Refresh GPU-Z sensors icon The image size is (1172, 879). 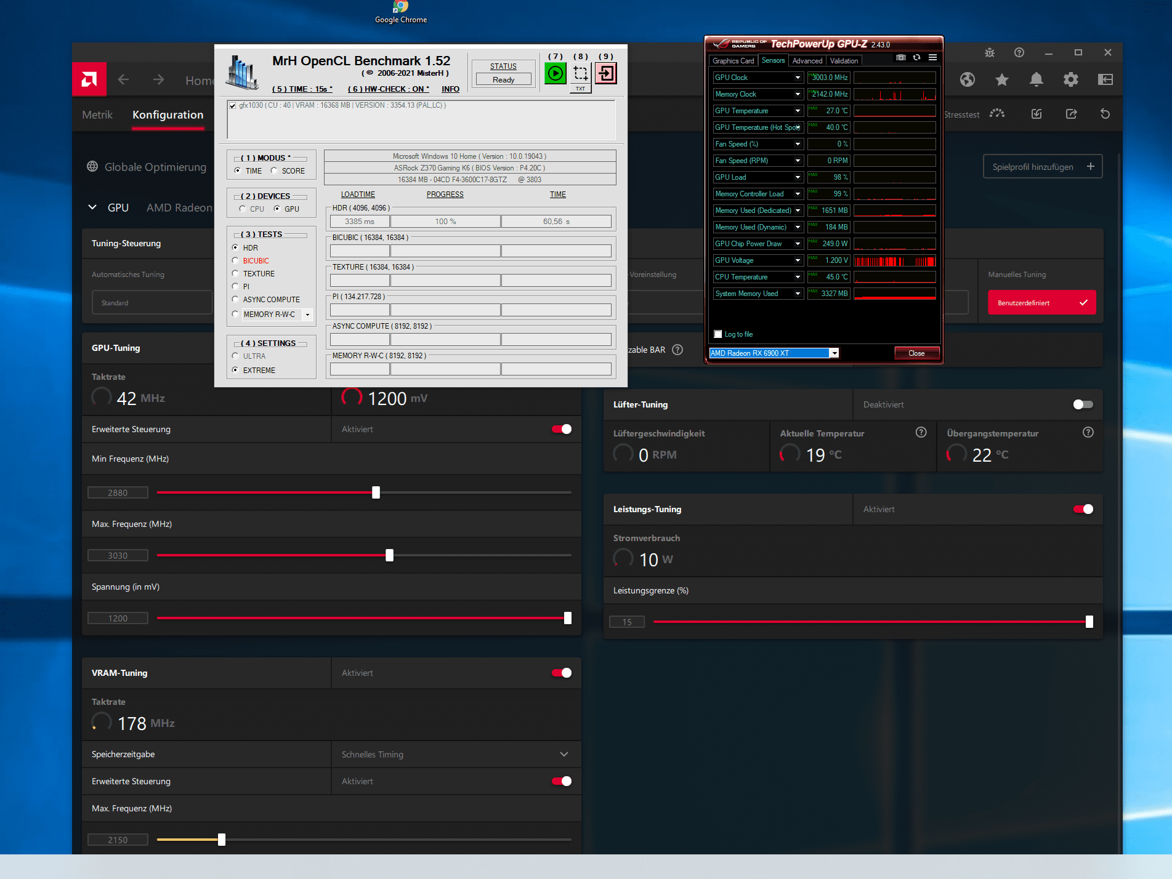pyautogui.click(x=916, y=57)
